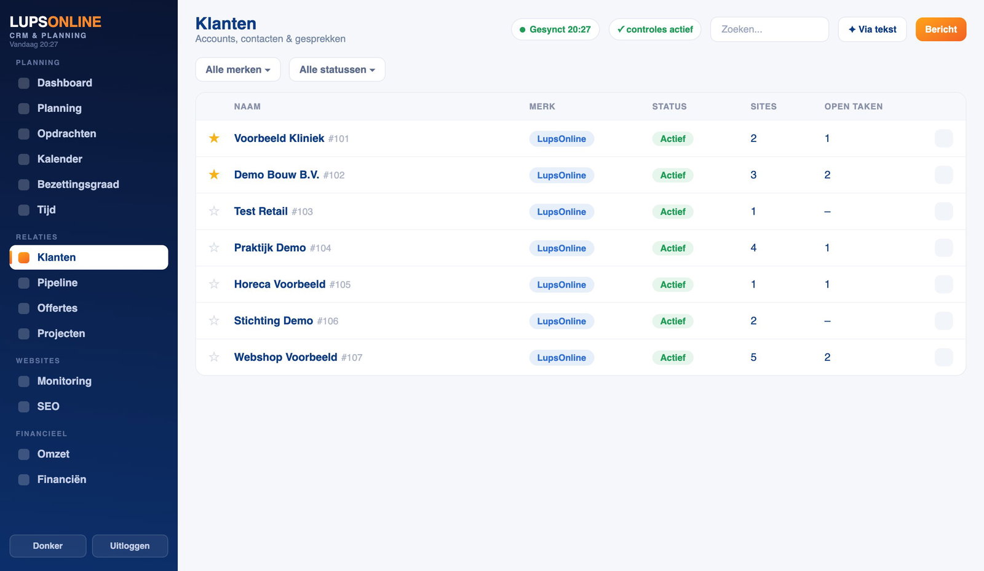
Task: Click the Stichting Demo client name
Action: pyautogui.click(x=274, y=321)
